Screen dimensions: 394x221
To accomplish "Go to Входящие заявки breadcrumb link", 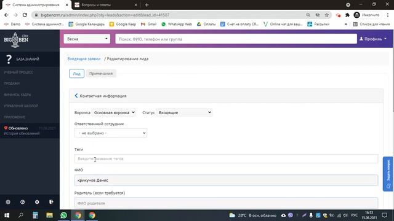I will point(84,59).
